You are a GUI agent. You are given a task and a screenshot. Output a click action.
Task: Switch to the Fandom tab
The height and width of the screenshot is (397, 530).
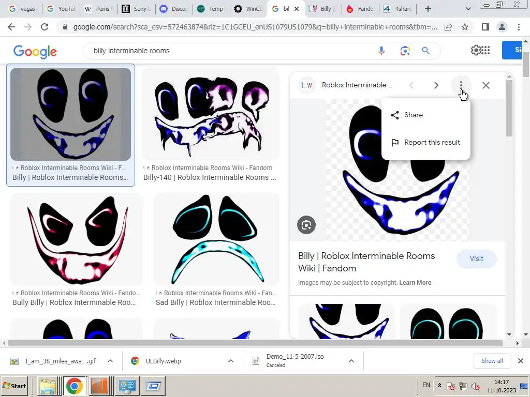pos(360,9)
